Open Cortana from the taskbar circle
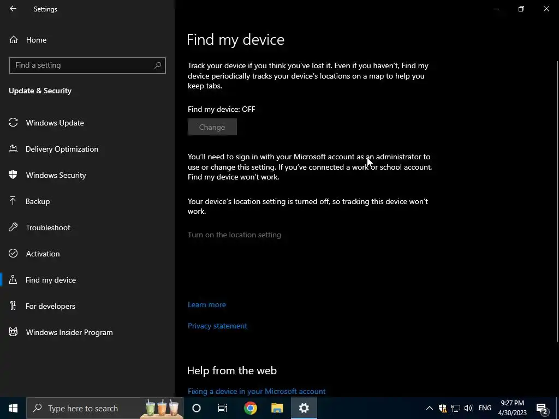559x419 pixels. [197, 408]
